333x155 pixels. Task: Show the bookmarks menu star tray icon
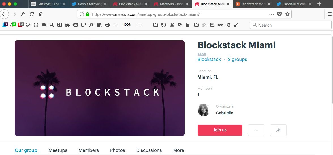91,25
